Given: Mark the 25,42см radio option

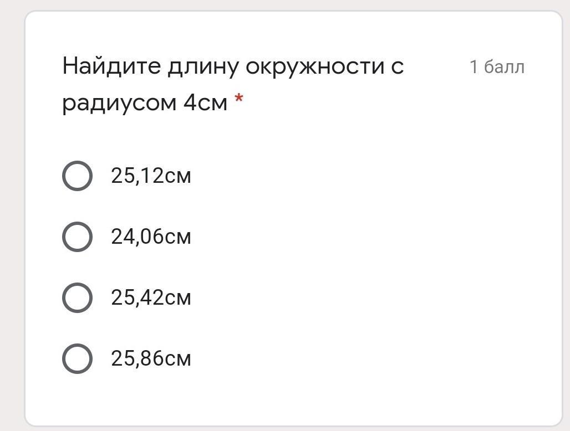Looking at the screenshot, I should [77, 297].
